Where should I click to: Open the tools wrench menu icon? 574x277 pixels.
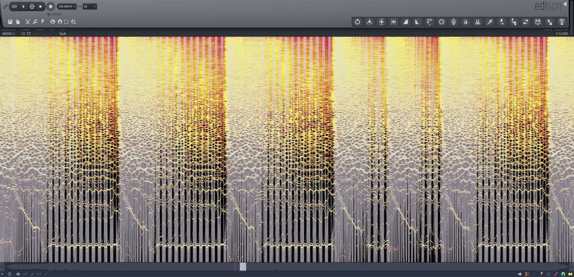click(35, 22)
